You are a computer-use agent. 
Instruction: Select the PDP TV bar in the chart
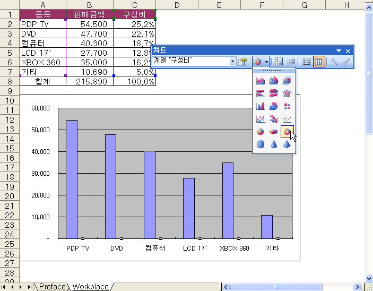click(x=72, y=179)
